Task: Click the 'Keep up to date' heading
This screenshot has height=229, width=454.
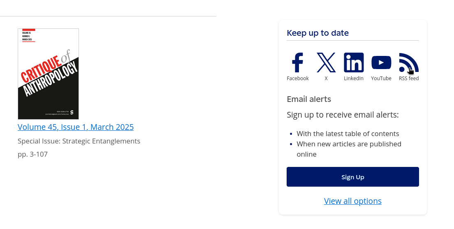Action: [x=318, y=33]
